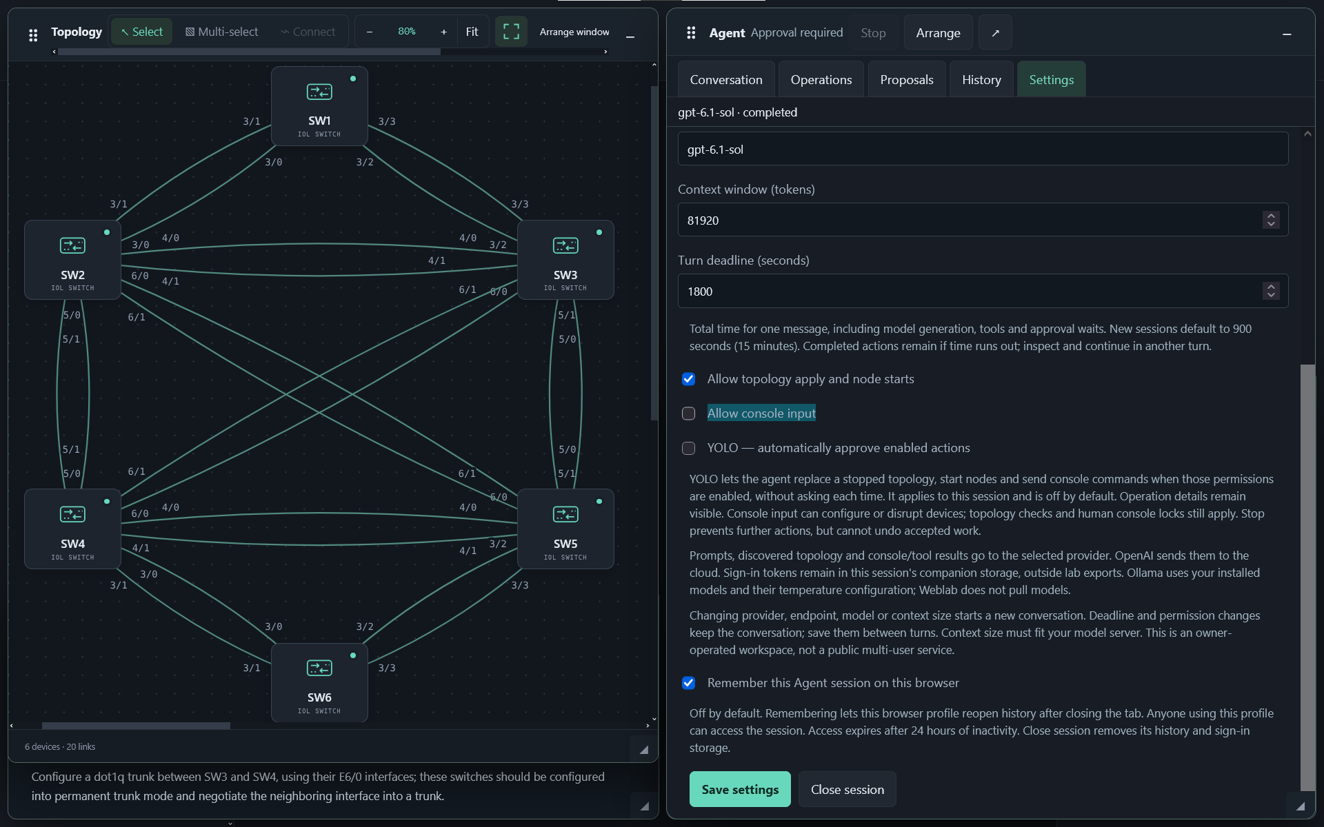The image size is (1324, 827).
Task: Toggle fullscreen topology view
Action: tap(511, 32)
